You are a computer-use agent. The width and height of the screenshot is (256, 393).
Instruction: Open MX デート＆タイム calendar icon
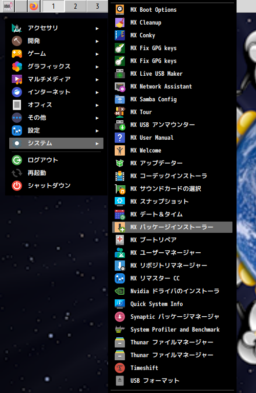pos(120,214)
